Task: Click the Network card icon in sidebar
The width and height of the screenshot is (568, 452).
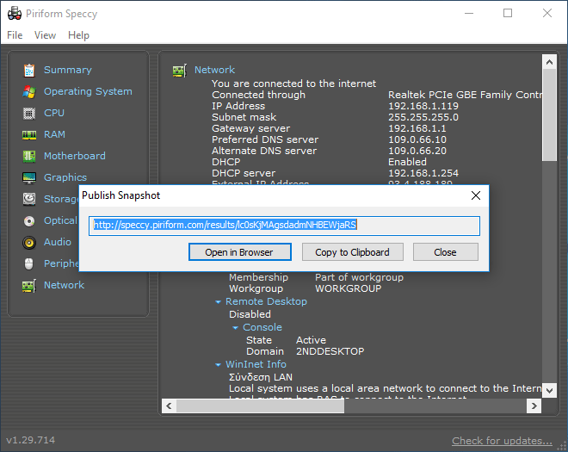Action: (29, 286)
